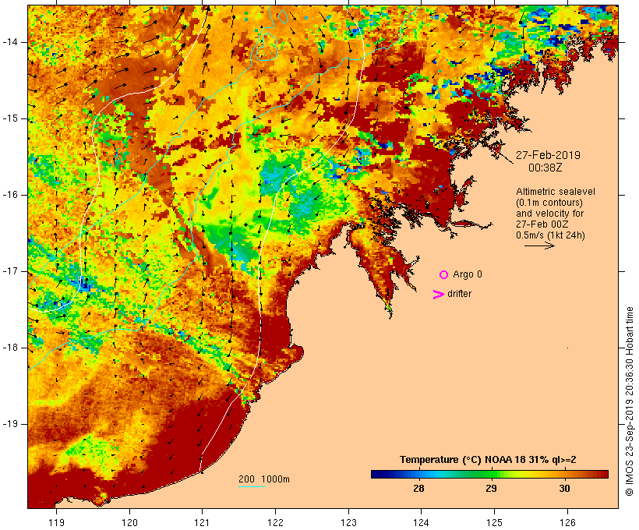Click the longitude label 125
The height and width of the screenshot is (530, 639).
tap(494, 522)
